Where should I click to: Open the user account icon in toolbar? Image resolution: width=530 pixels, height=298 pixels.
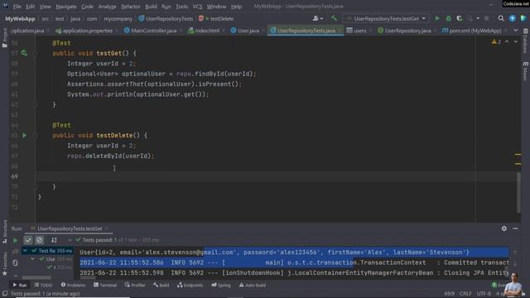[x=316, y=18]
